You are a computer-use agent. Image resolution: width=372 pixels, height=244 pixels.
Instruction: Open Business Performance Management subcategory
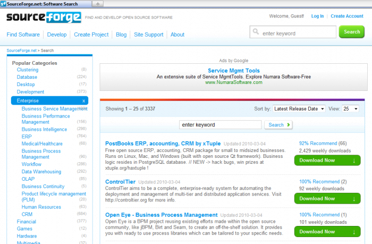(46, 119)
